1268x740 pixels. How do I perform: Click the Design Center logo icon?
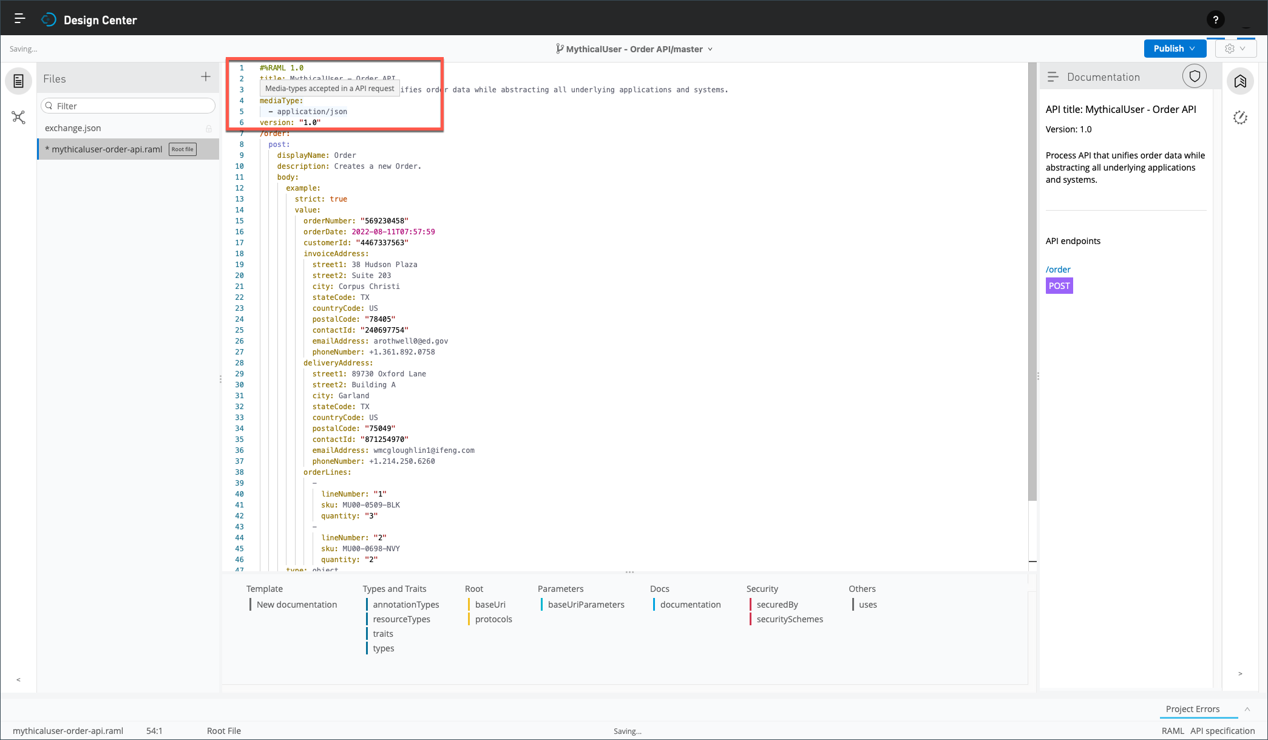pos(49,20)
